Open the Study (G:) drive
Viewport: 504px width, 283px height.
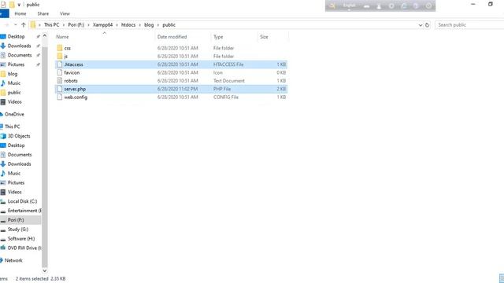coord(18,229)
